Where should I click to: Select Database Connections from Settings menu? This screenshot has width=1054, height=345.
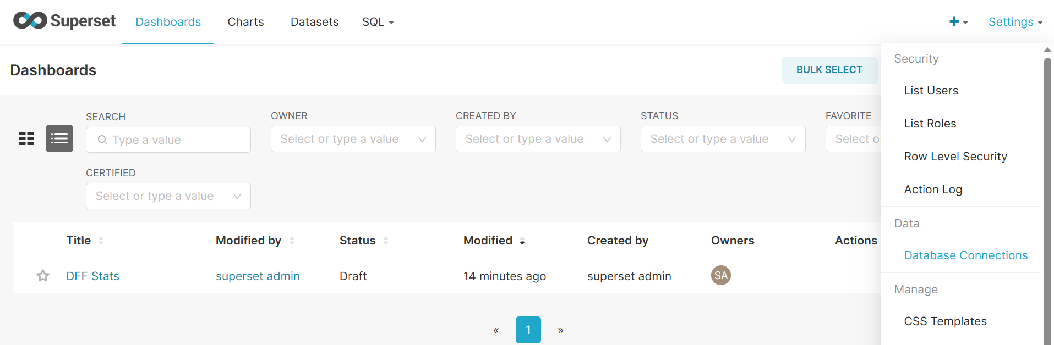965,255
